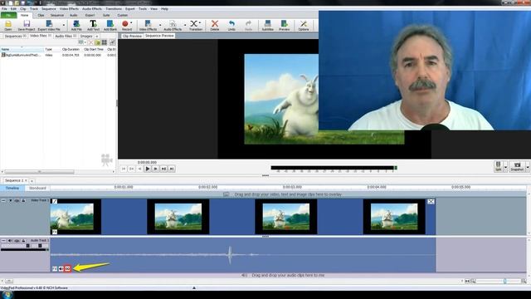This screenshot has height=299, width=531.
Task: Open the Audio Files bin tab
Action: click(66, 36)
